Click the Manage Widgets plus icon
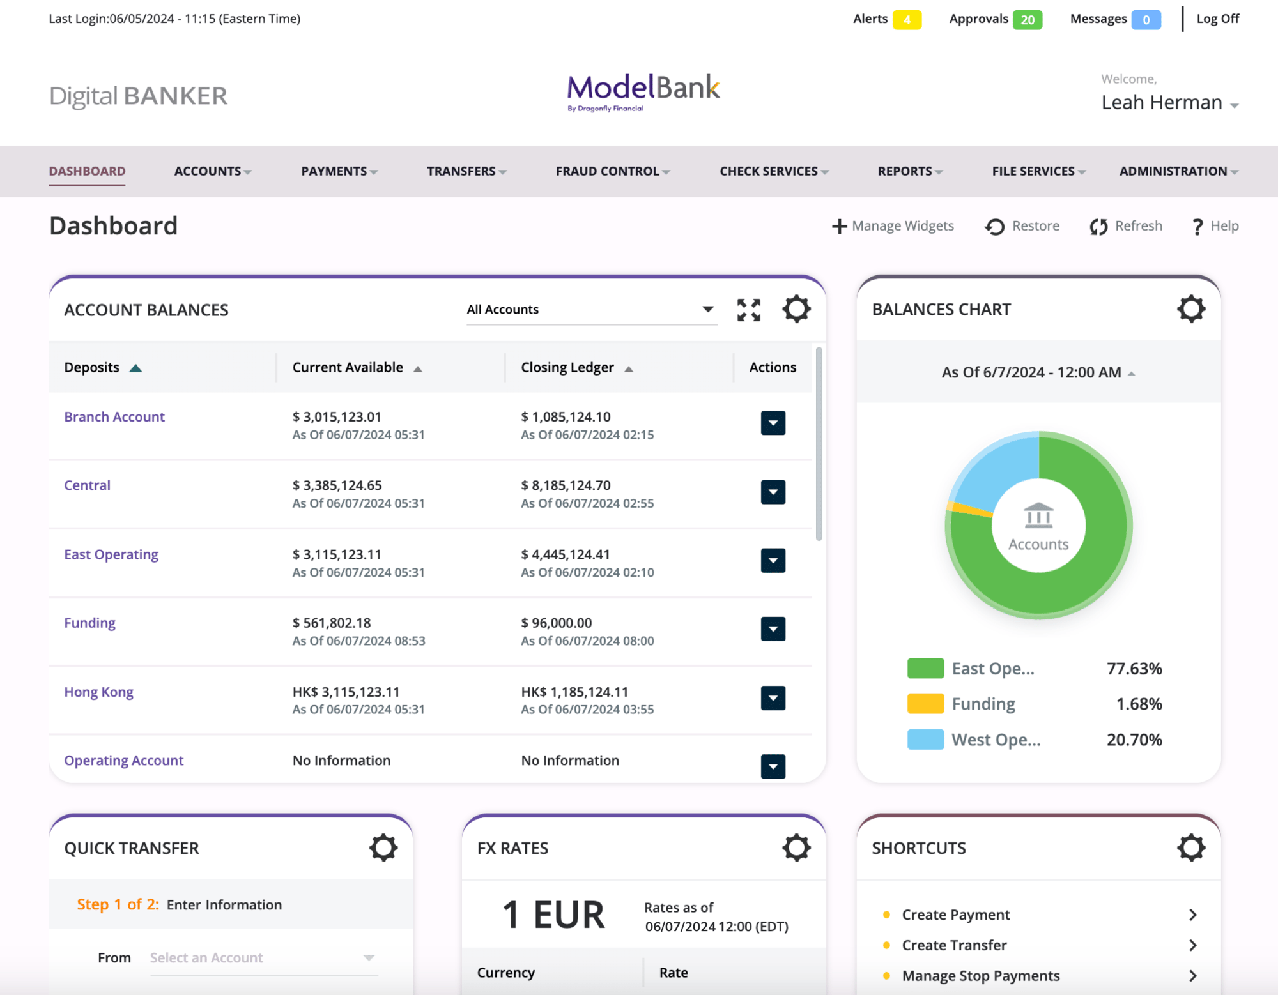 tap(839, 226)
